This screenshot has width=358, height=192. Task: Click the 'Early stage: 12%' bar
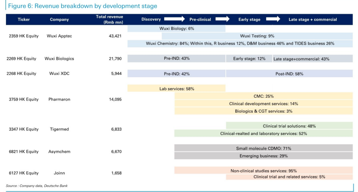249,58
